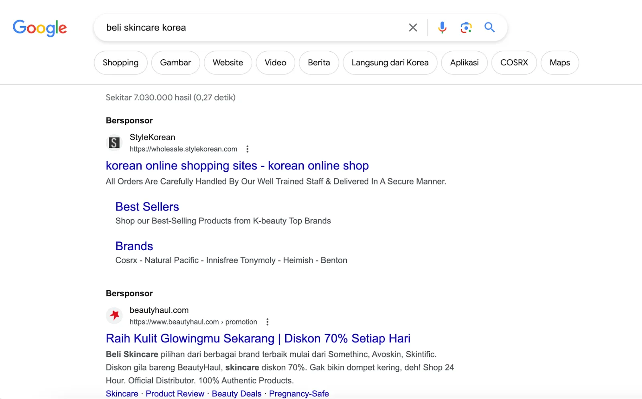Screen dimensions: 642x399
Task: Open the Maps results tab
Action: 560,63
